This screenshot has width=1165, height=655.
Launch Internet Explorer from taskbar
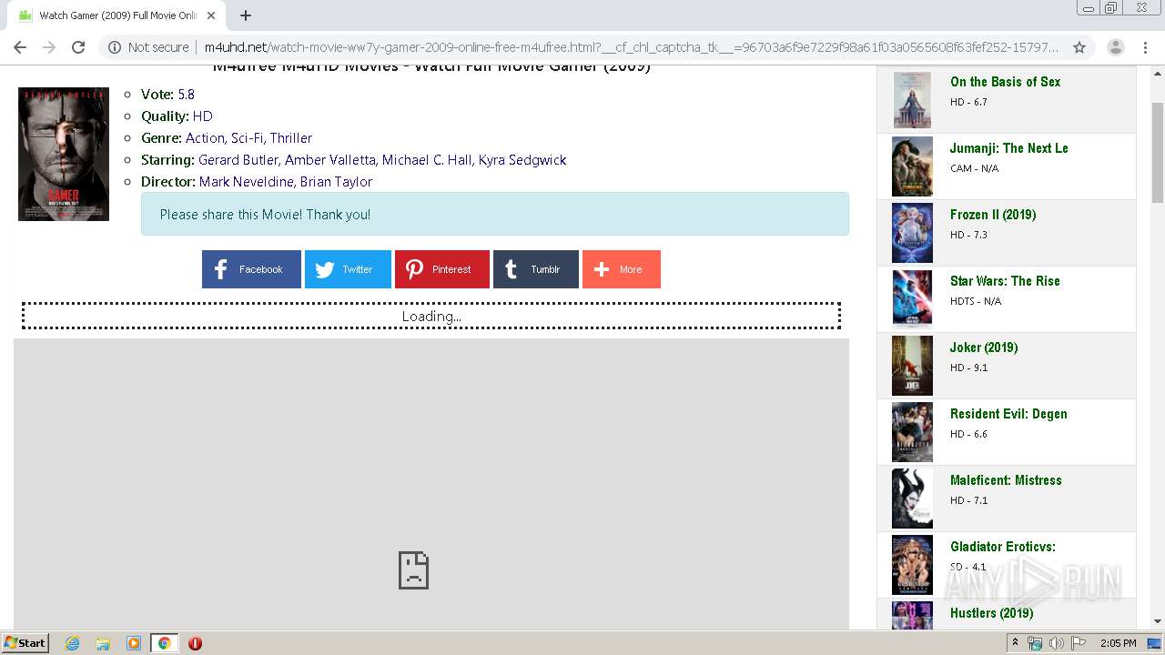pos(72,643)
